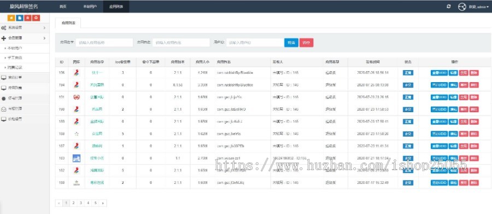The height and width of the screenshot is (214, 492).
Task: Click the orange home shortcut icon
Action: point(11,18)
